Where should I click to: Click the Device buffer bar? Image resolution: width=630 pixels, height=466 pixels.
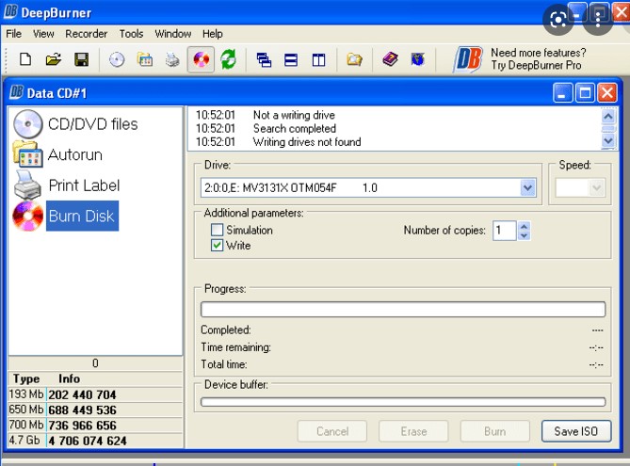pyautogui.click(x=403, y=402)
